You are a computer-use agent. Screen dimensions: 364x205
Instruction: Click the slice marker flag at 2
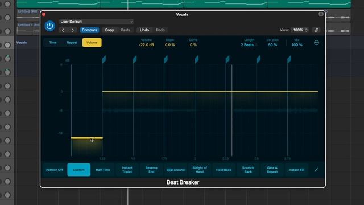[x=196, y=59]
